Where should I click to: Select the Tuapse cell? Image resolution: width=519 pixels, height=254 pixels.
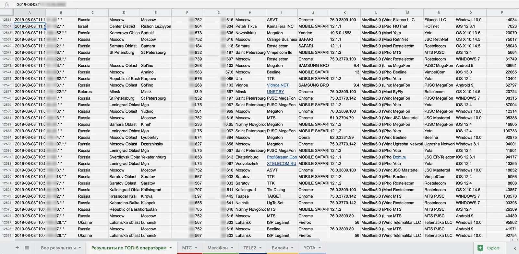point(250,196)
